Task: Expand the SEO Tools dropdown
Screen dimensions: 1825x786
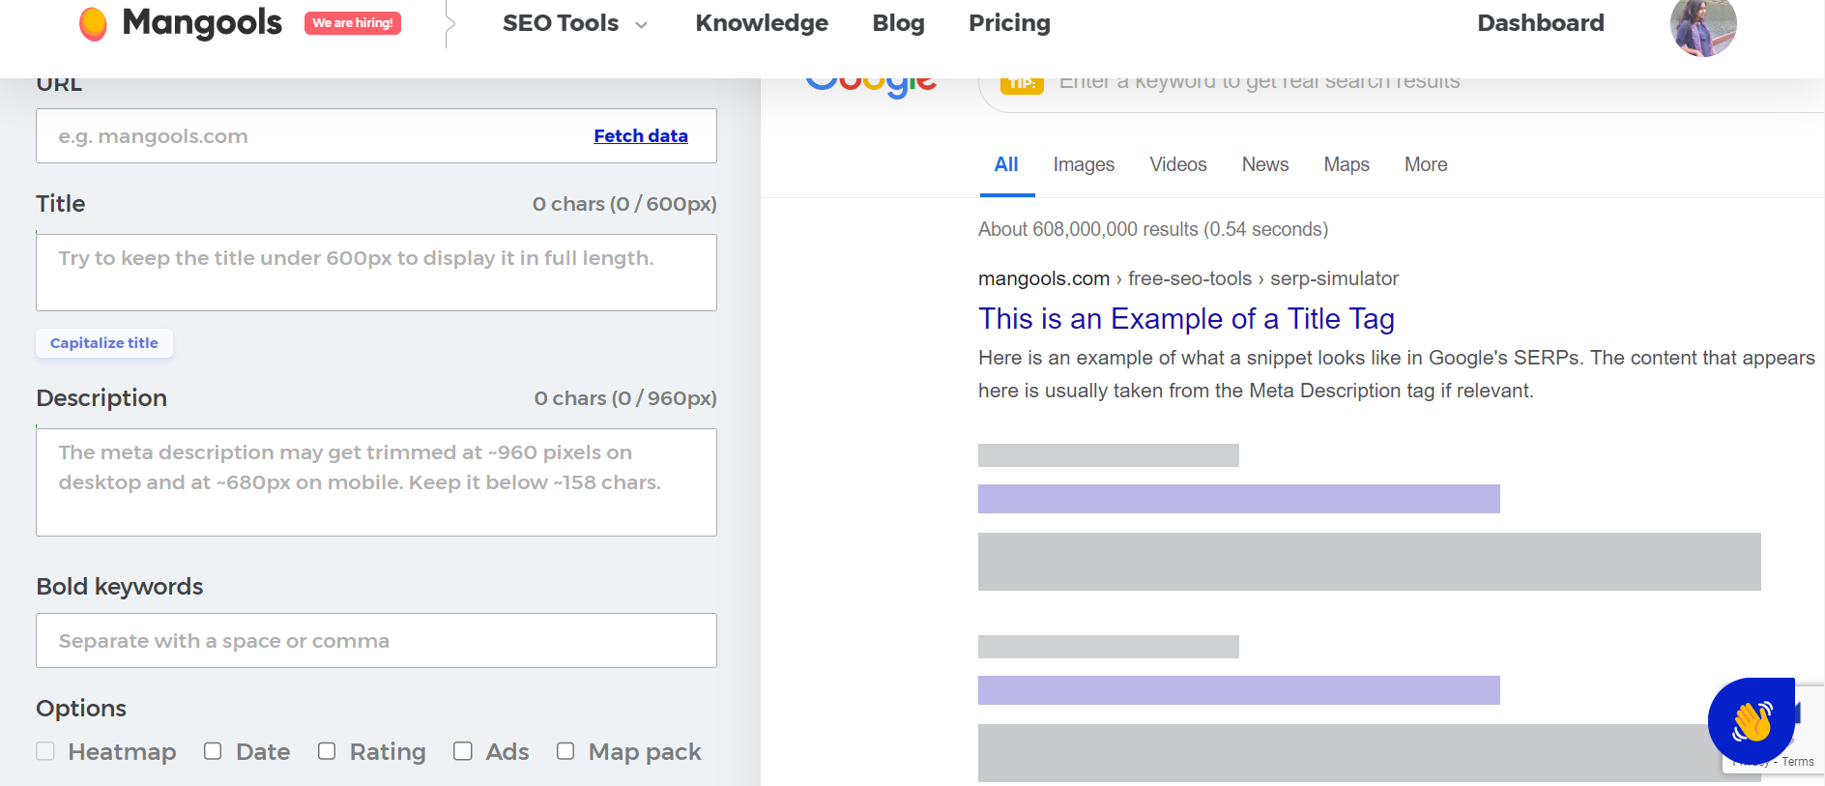Action: pos(574,23)
